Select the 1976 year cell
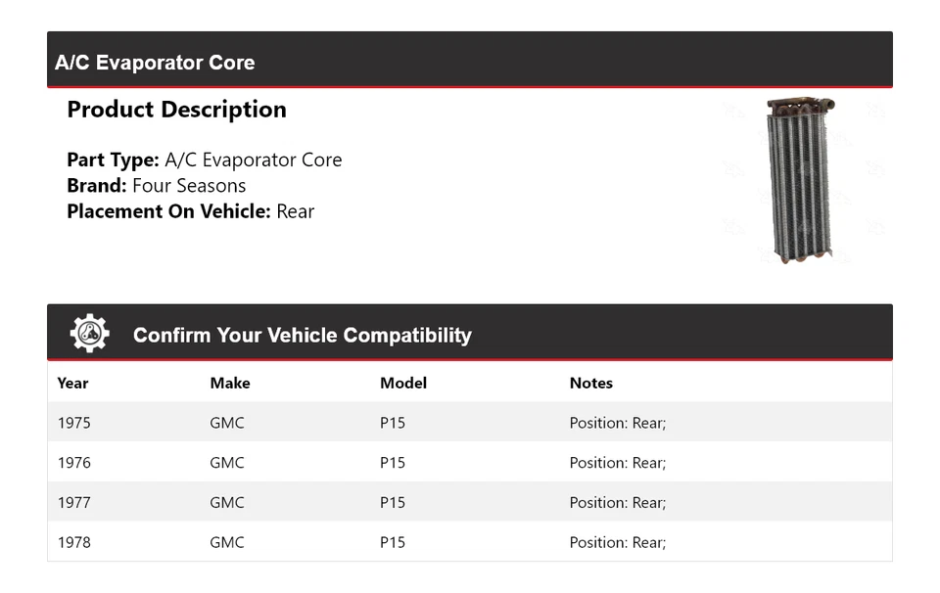940x593 pixels. [x=73, y=463]
